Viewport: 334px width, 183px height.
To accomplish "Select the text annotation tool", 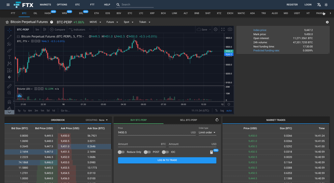I will 9,57.
